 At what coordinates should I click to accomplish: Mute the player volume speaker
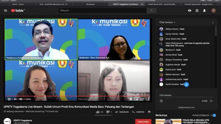[x=21, y=99]
